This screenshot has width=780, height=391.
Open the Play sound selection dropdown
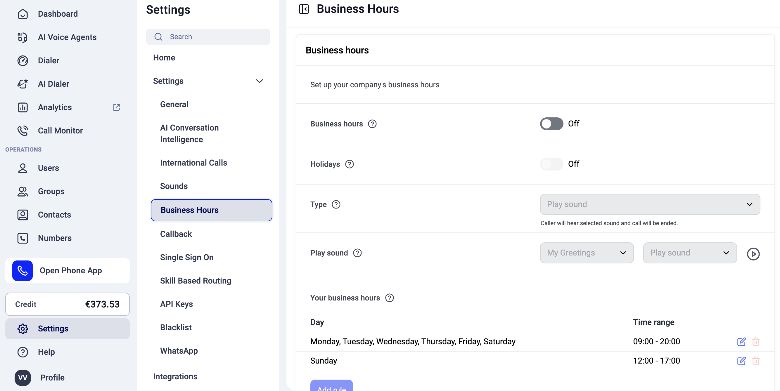pyautogui.click(x=690, y=253)
